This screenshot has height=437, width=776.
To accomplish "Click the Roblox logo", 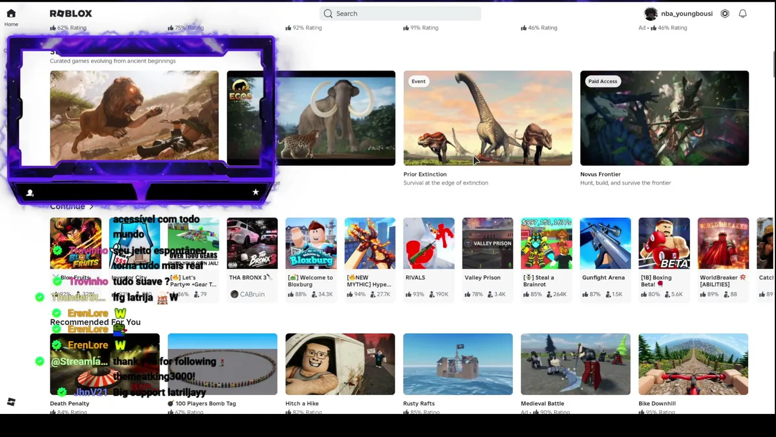I will [x=71, y=13].
